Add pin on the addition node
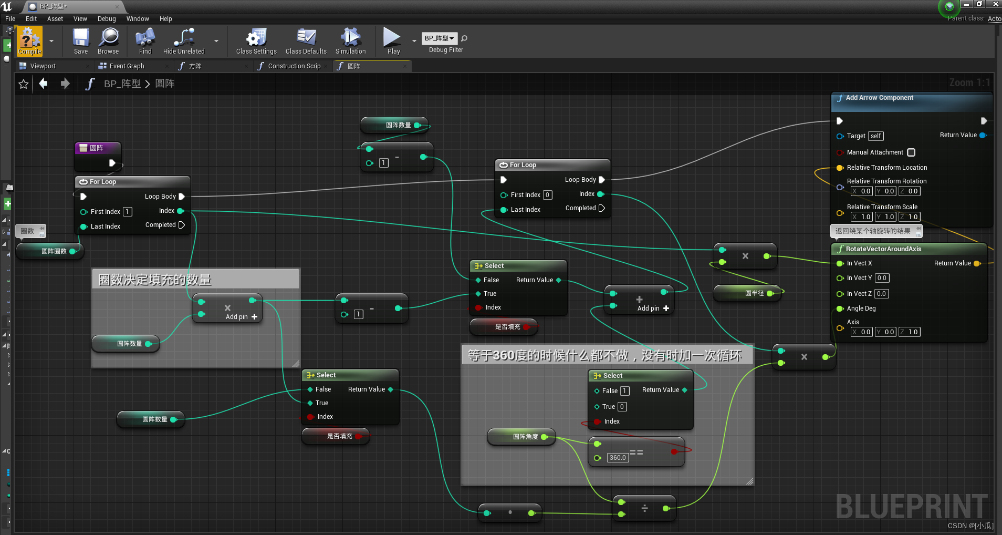 (x=653, y=308)
